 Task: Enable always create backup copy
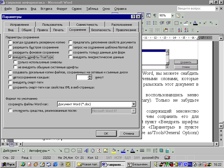point(10,42)
